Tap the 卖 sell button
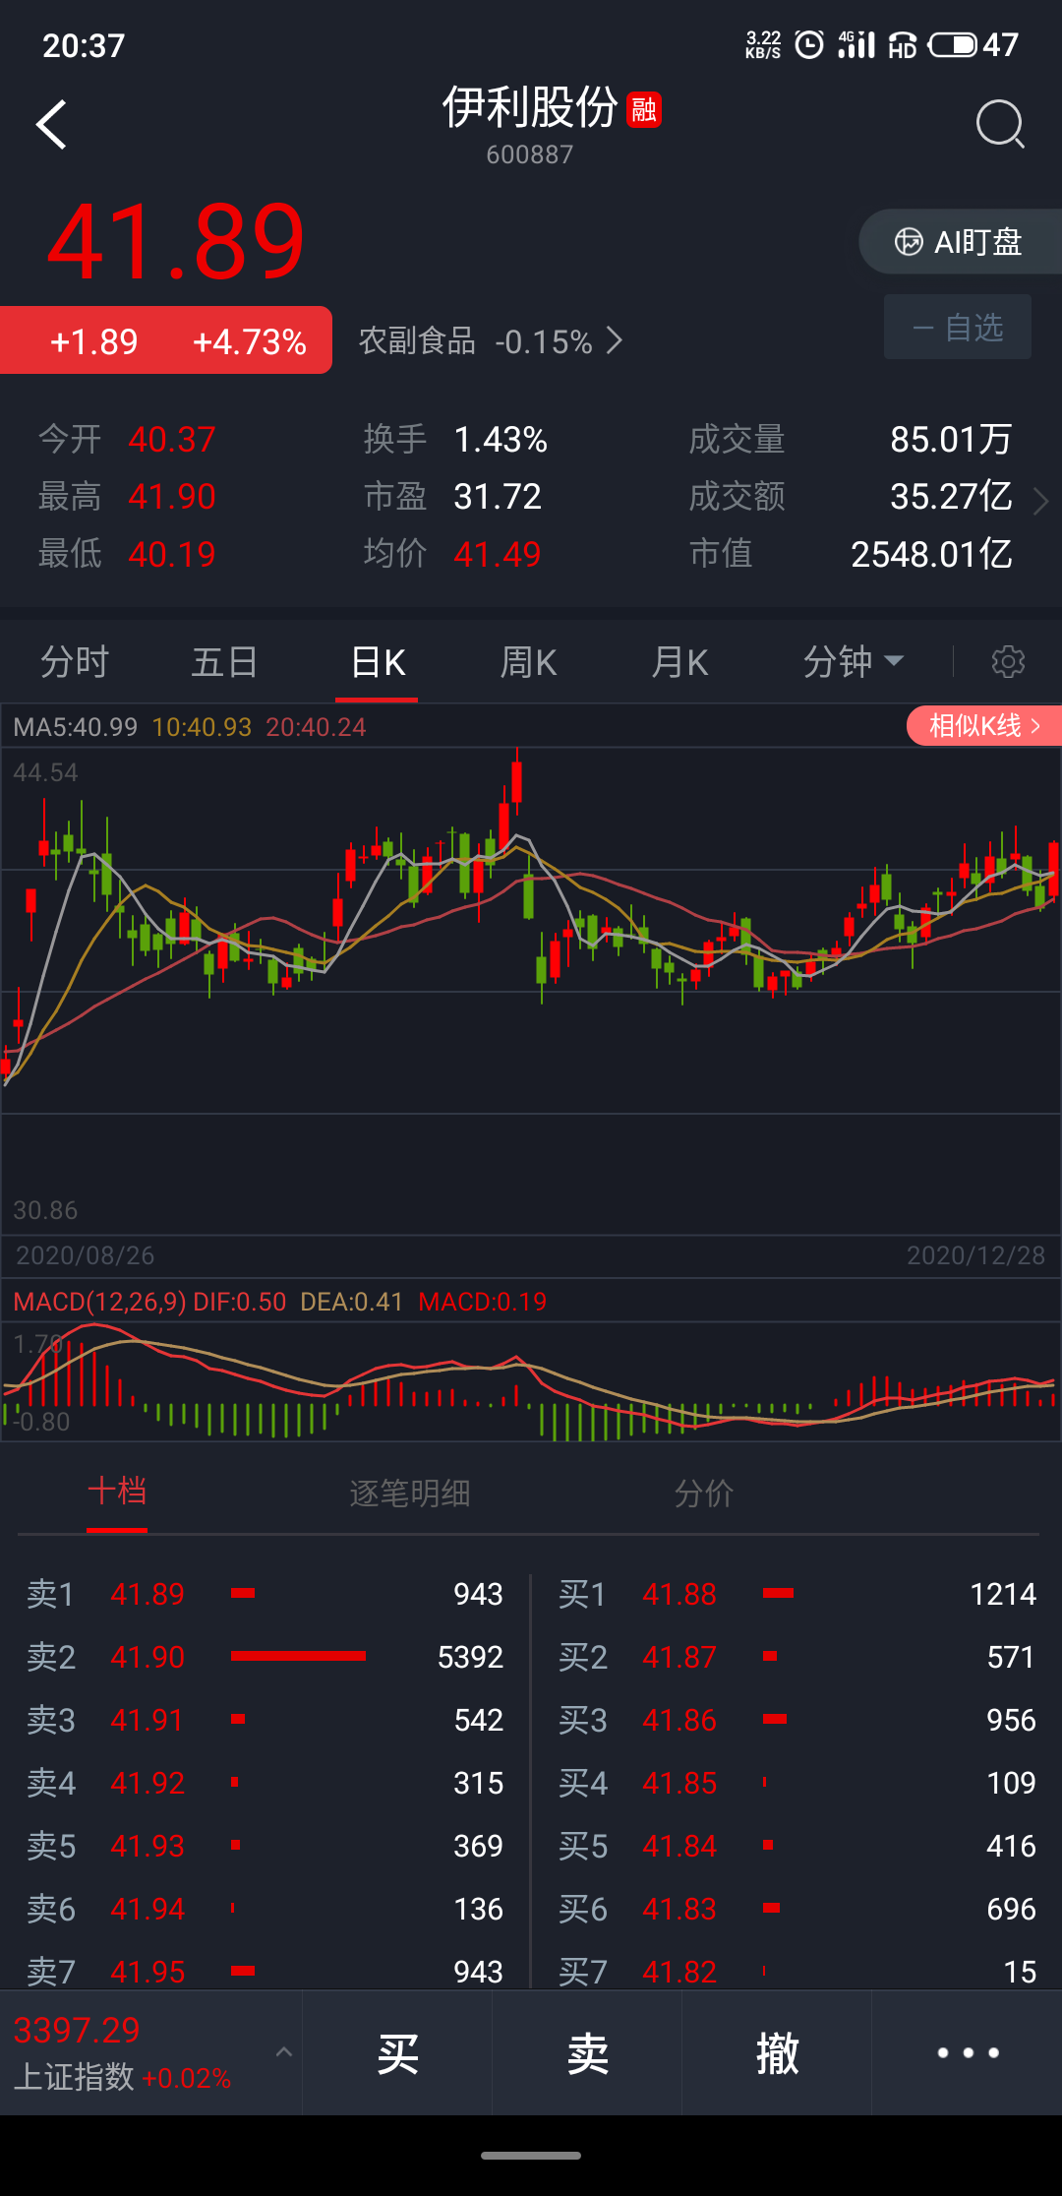Screen dimensions: 1062x2196 click(x=587, y=2053)
